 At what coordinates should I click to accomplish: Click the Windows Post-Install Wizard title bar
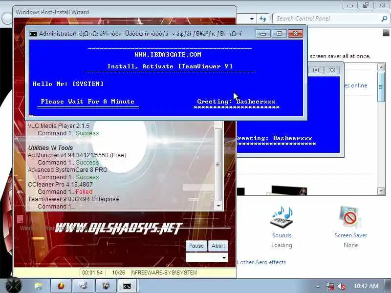[125, 12]
